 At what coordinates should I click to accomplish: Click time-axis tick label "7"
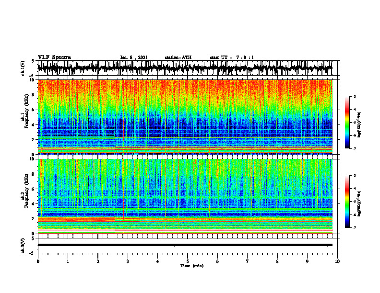(248, 261)
